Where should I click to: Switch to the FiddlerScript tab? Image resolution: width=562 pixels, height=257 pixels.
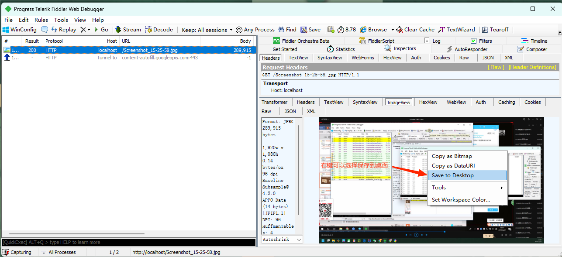tap(376, 41)
